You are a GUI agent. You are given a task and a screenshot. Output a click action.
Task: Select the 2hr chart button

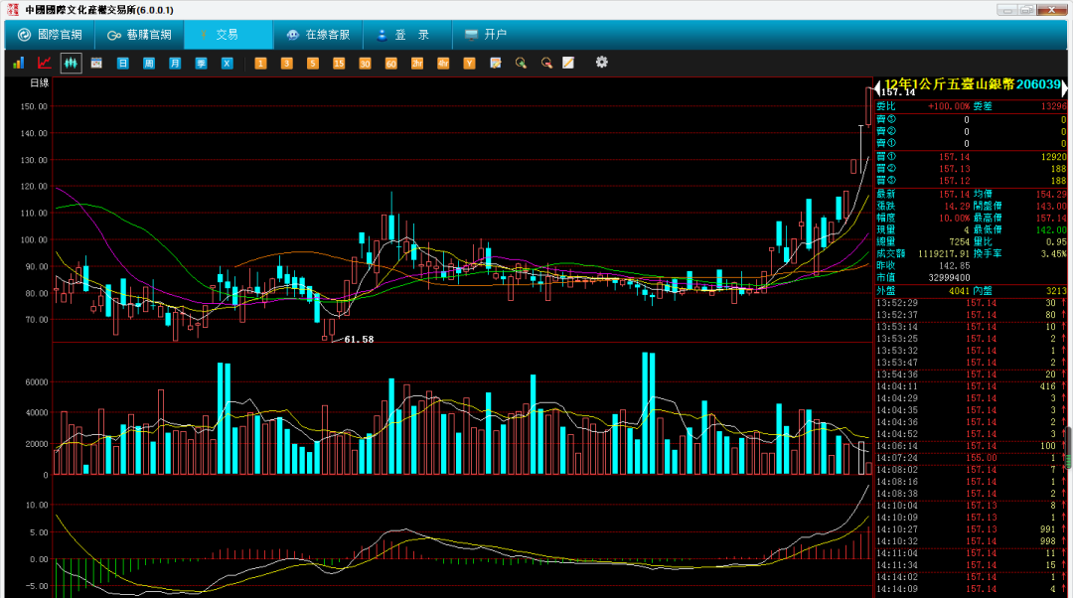416,63
